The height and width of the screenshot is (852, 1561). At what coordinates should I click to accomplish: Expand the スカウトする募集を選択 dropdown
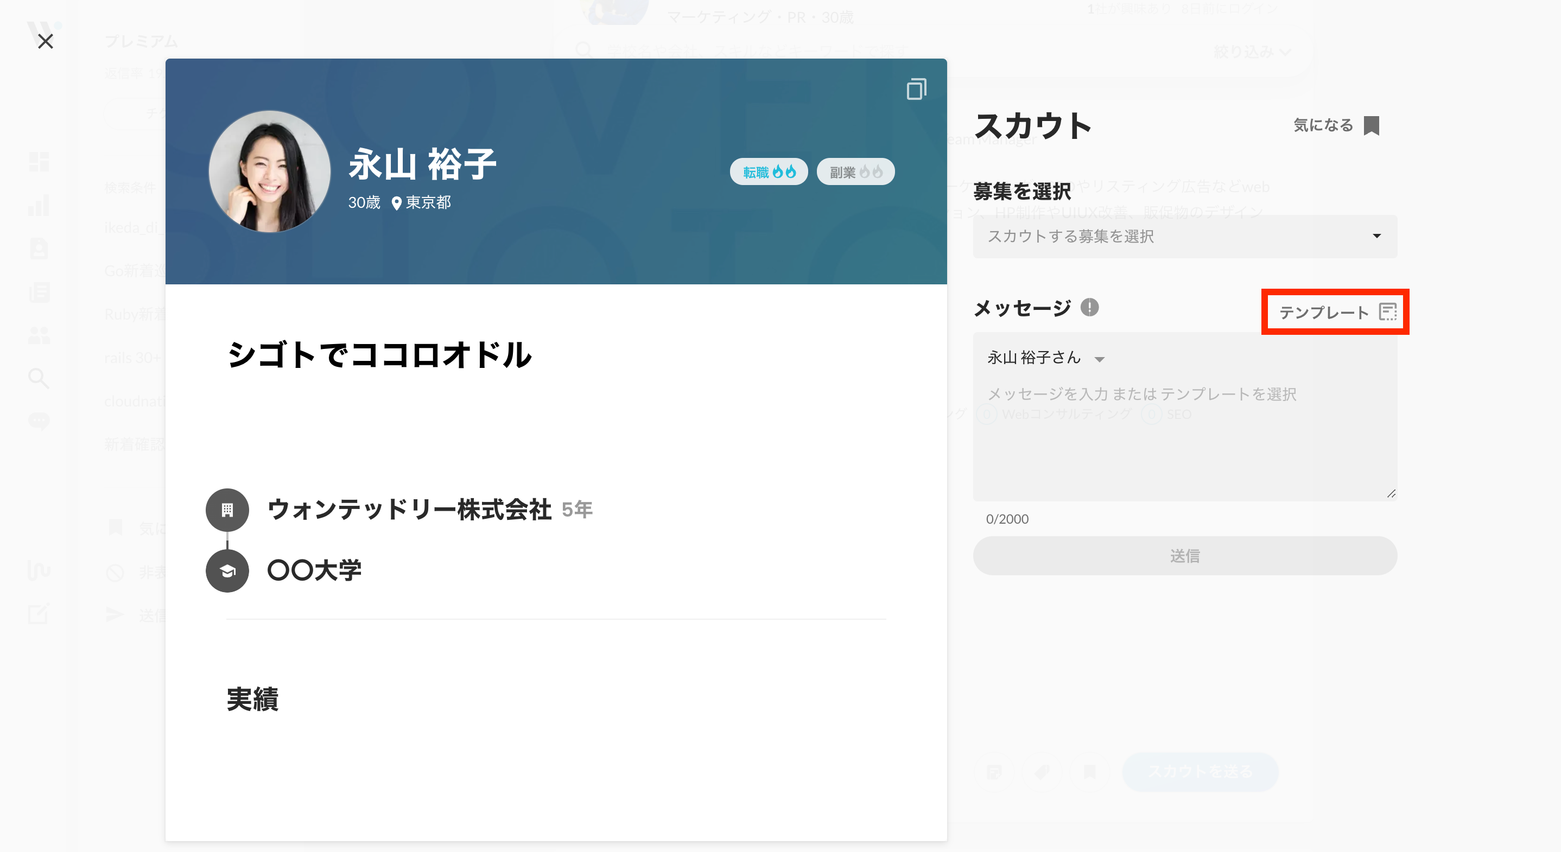(1185, 236)
